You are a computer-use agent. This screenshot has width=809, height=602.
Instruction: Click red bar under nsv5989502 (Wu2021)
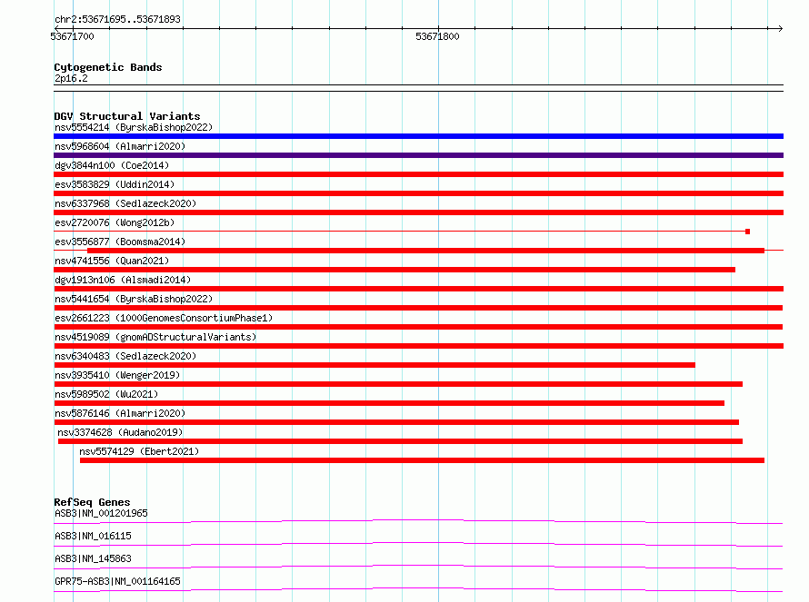click(x=389, y=403)
